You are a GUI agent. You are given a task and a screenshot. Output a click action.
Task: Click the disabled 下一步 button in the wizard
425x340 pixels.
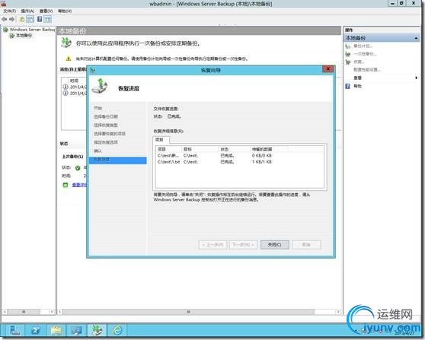(243, 245)
